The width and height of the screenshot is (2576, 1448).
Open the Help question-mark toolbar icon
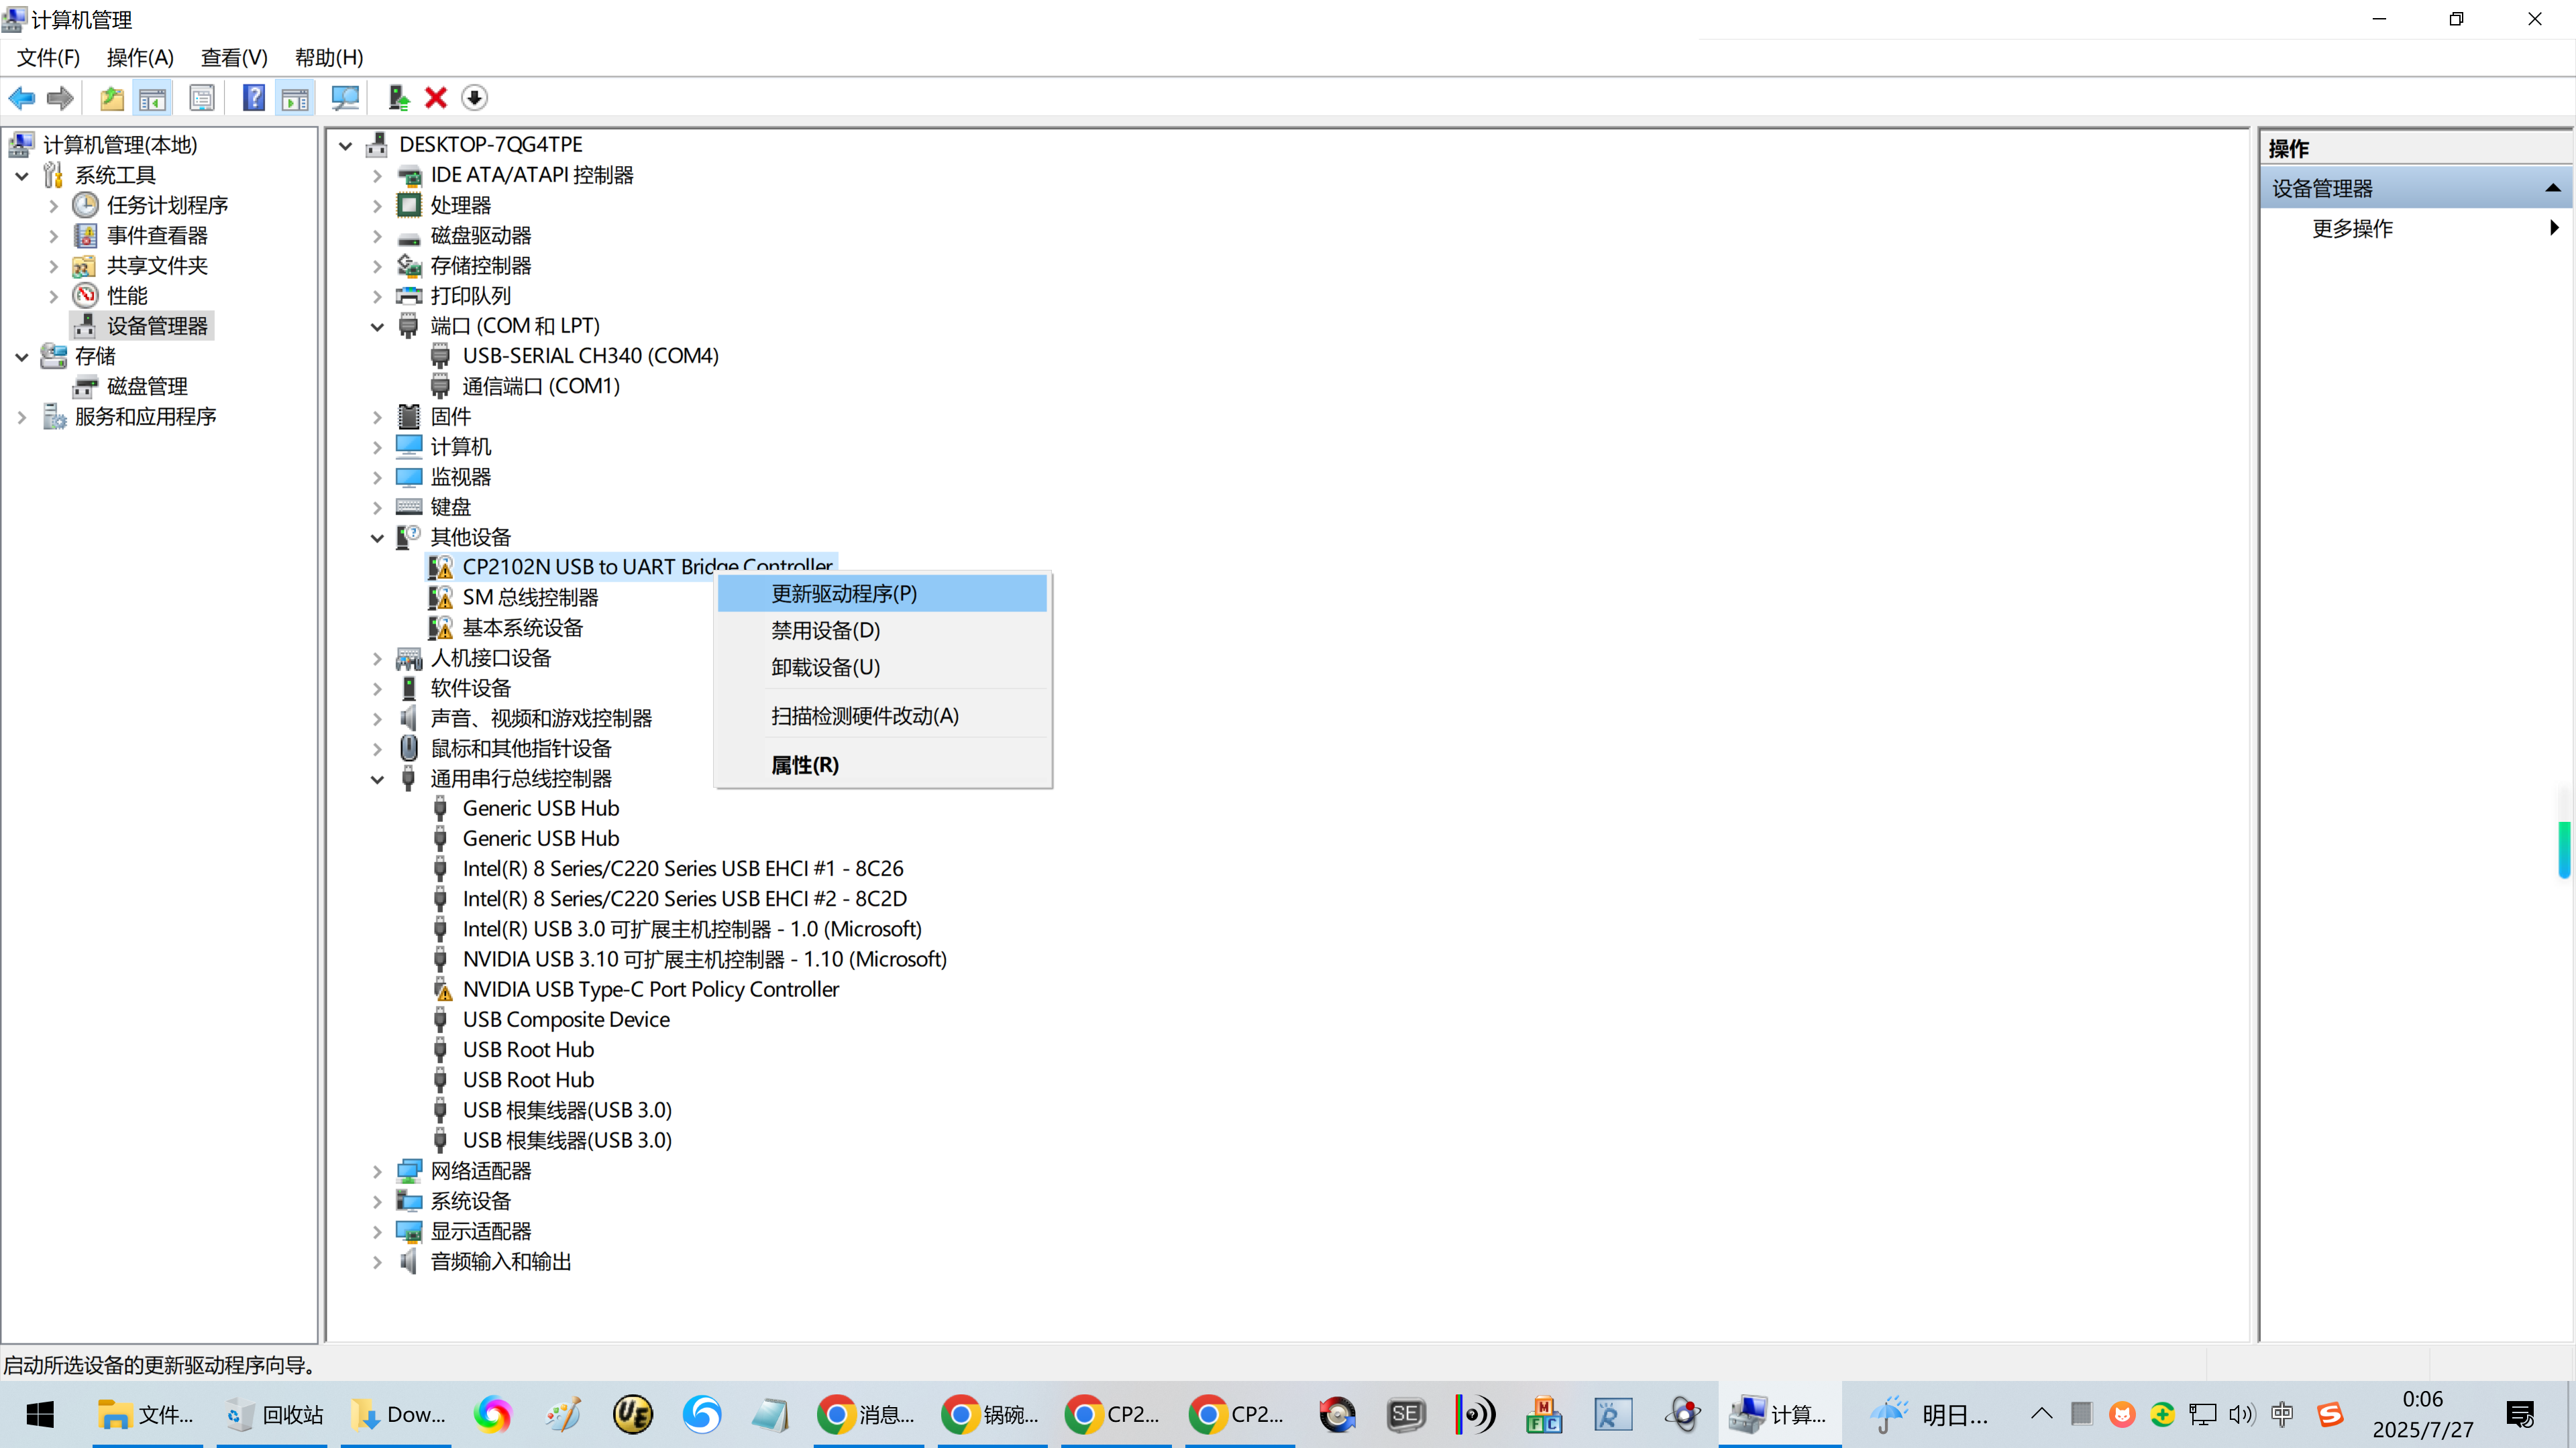tap(254, 98)
